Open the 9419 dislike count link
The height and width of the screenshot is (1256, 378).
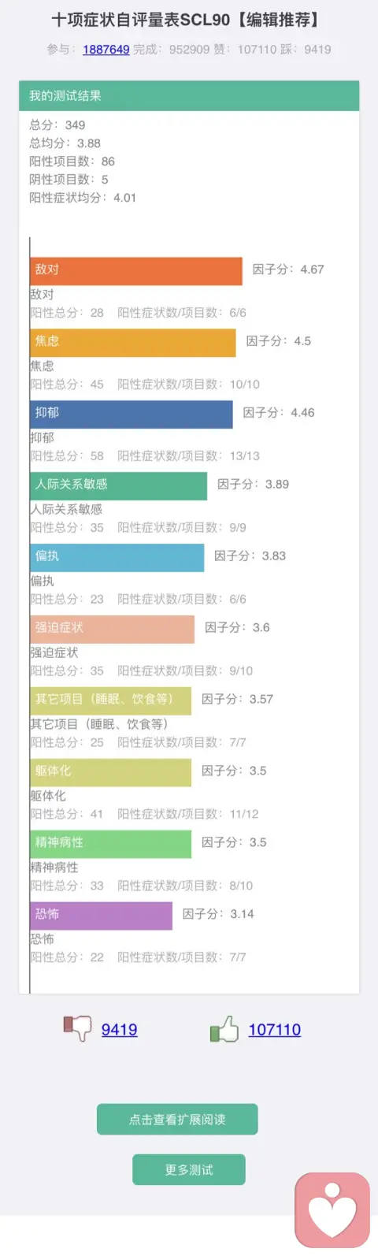pyautogui.click(x=119, y=1029)
